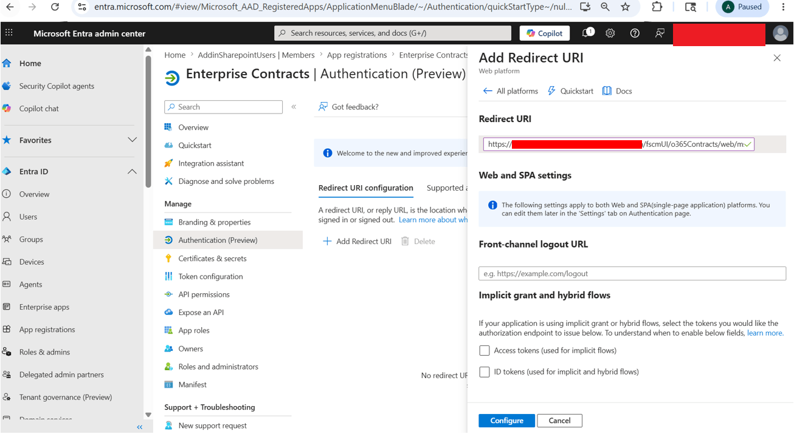Open Enterprise apps in sidebar
Image resolution: width=794 pixels, height=434 pixels.
coord(44,307)
